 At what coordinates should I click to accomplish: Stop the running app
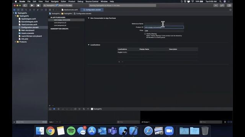(38, 5)
